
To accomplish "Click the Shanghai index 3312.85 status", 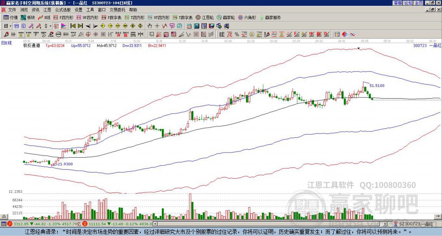I will tap(21, 224).
